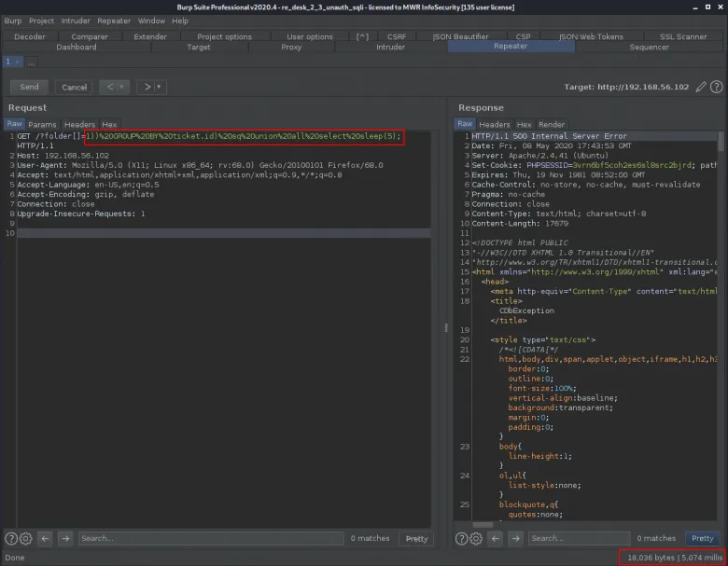Show Response Render view
Screen dimensions: 728x566
tap(552, 124)
